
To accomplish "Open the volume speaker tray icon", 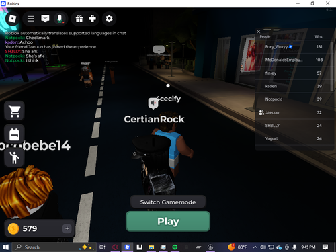I will click(263, 247).
